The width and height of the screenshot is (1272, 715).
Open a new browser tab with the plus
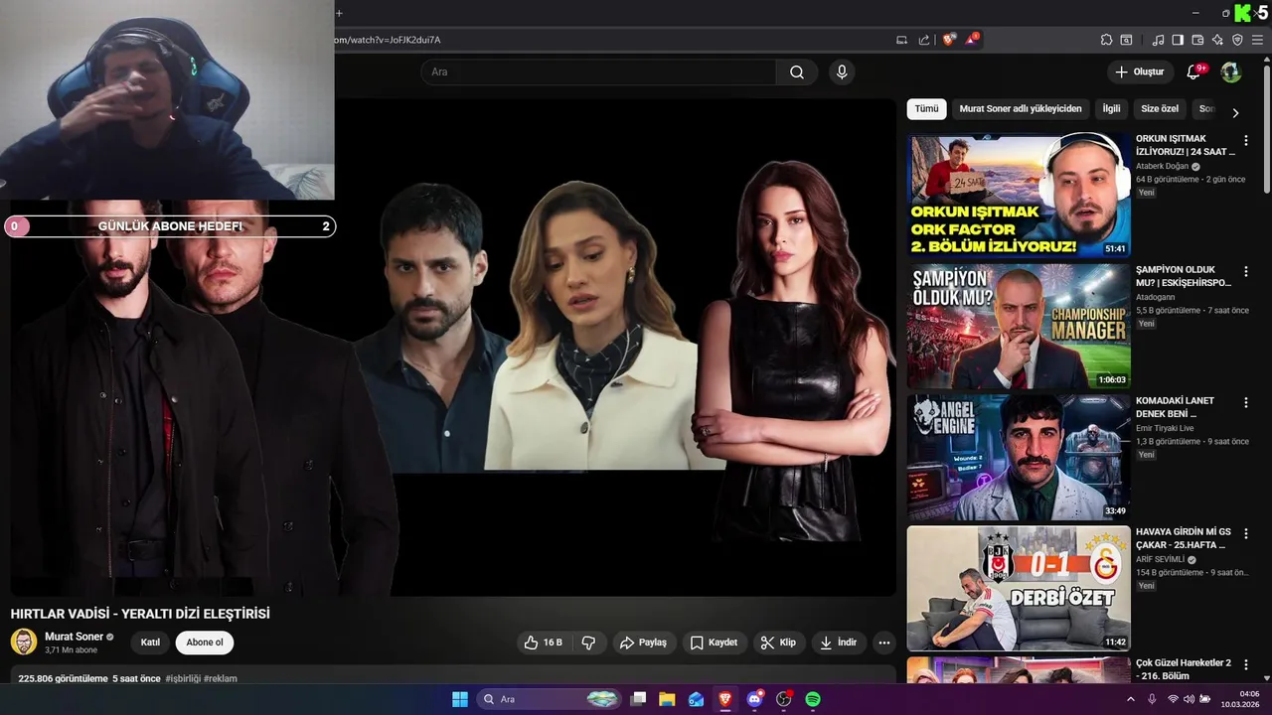coord(339,13)
